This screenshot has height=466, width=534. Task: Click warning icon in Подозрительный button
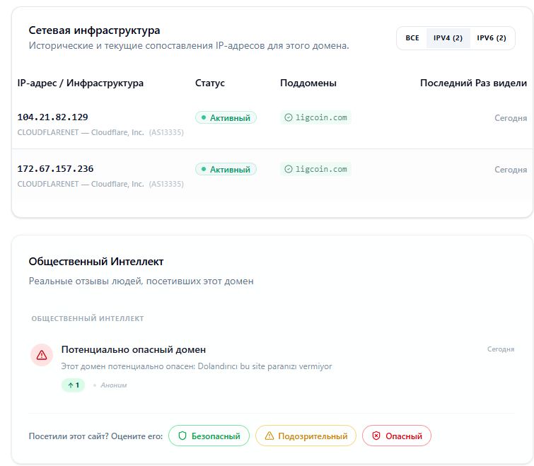[269, 436]
